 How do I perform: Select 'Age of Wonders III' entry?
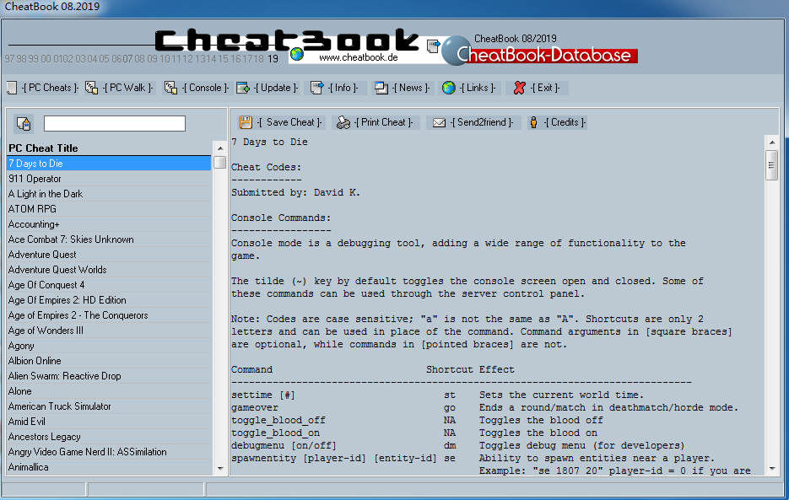coord(109,331)
